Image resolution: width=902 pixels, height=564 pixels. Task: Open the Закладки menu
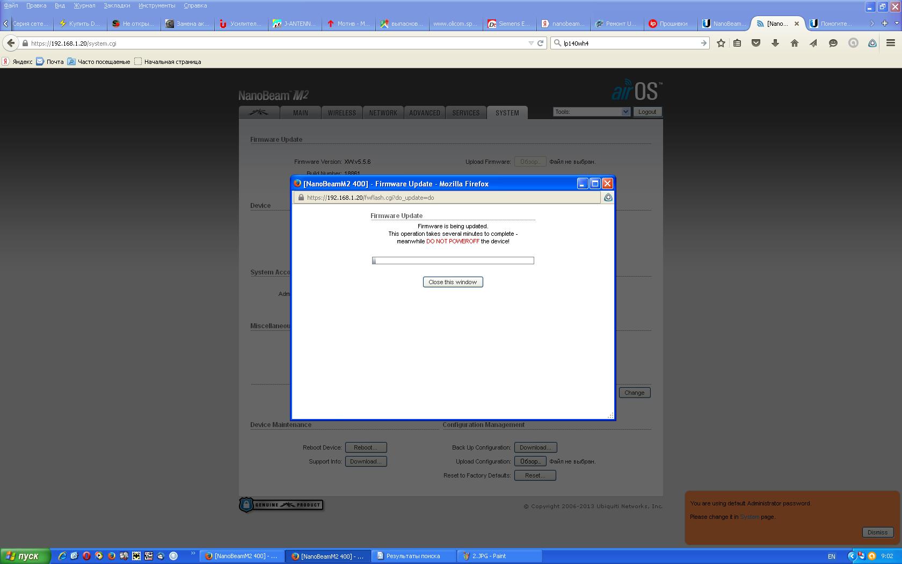pos(117,5)
